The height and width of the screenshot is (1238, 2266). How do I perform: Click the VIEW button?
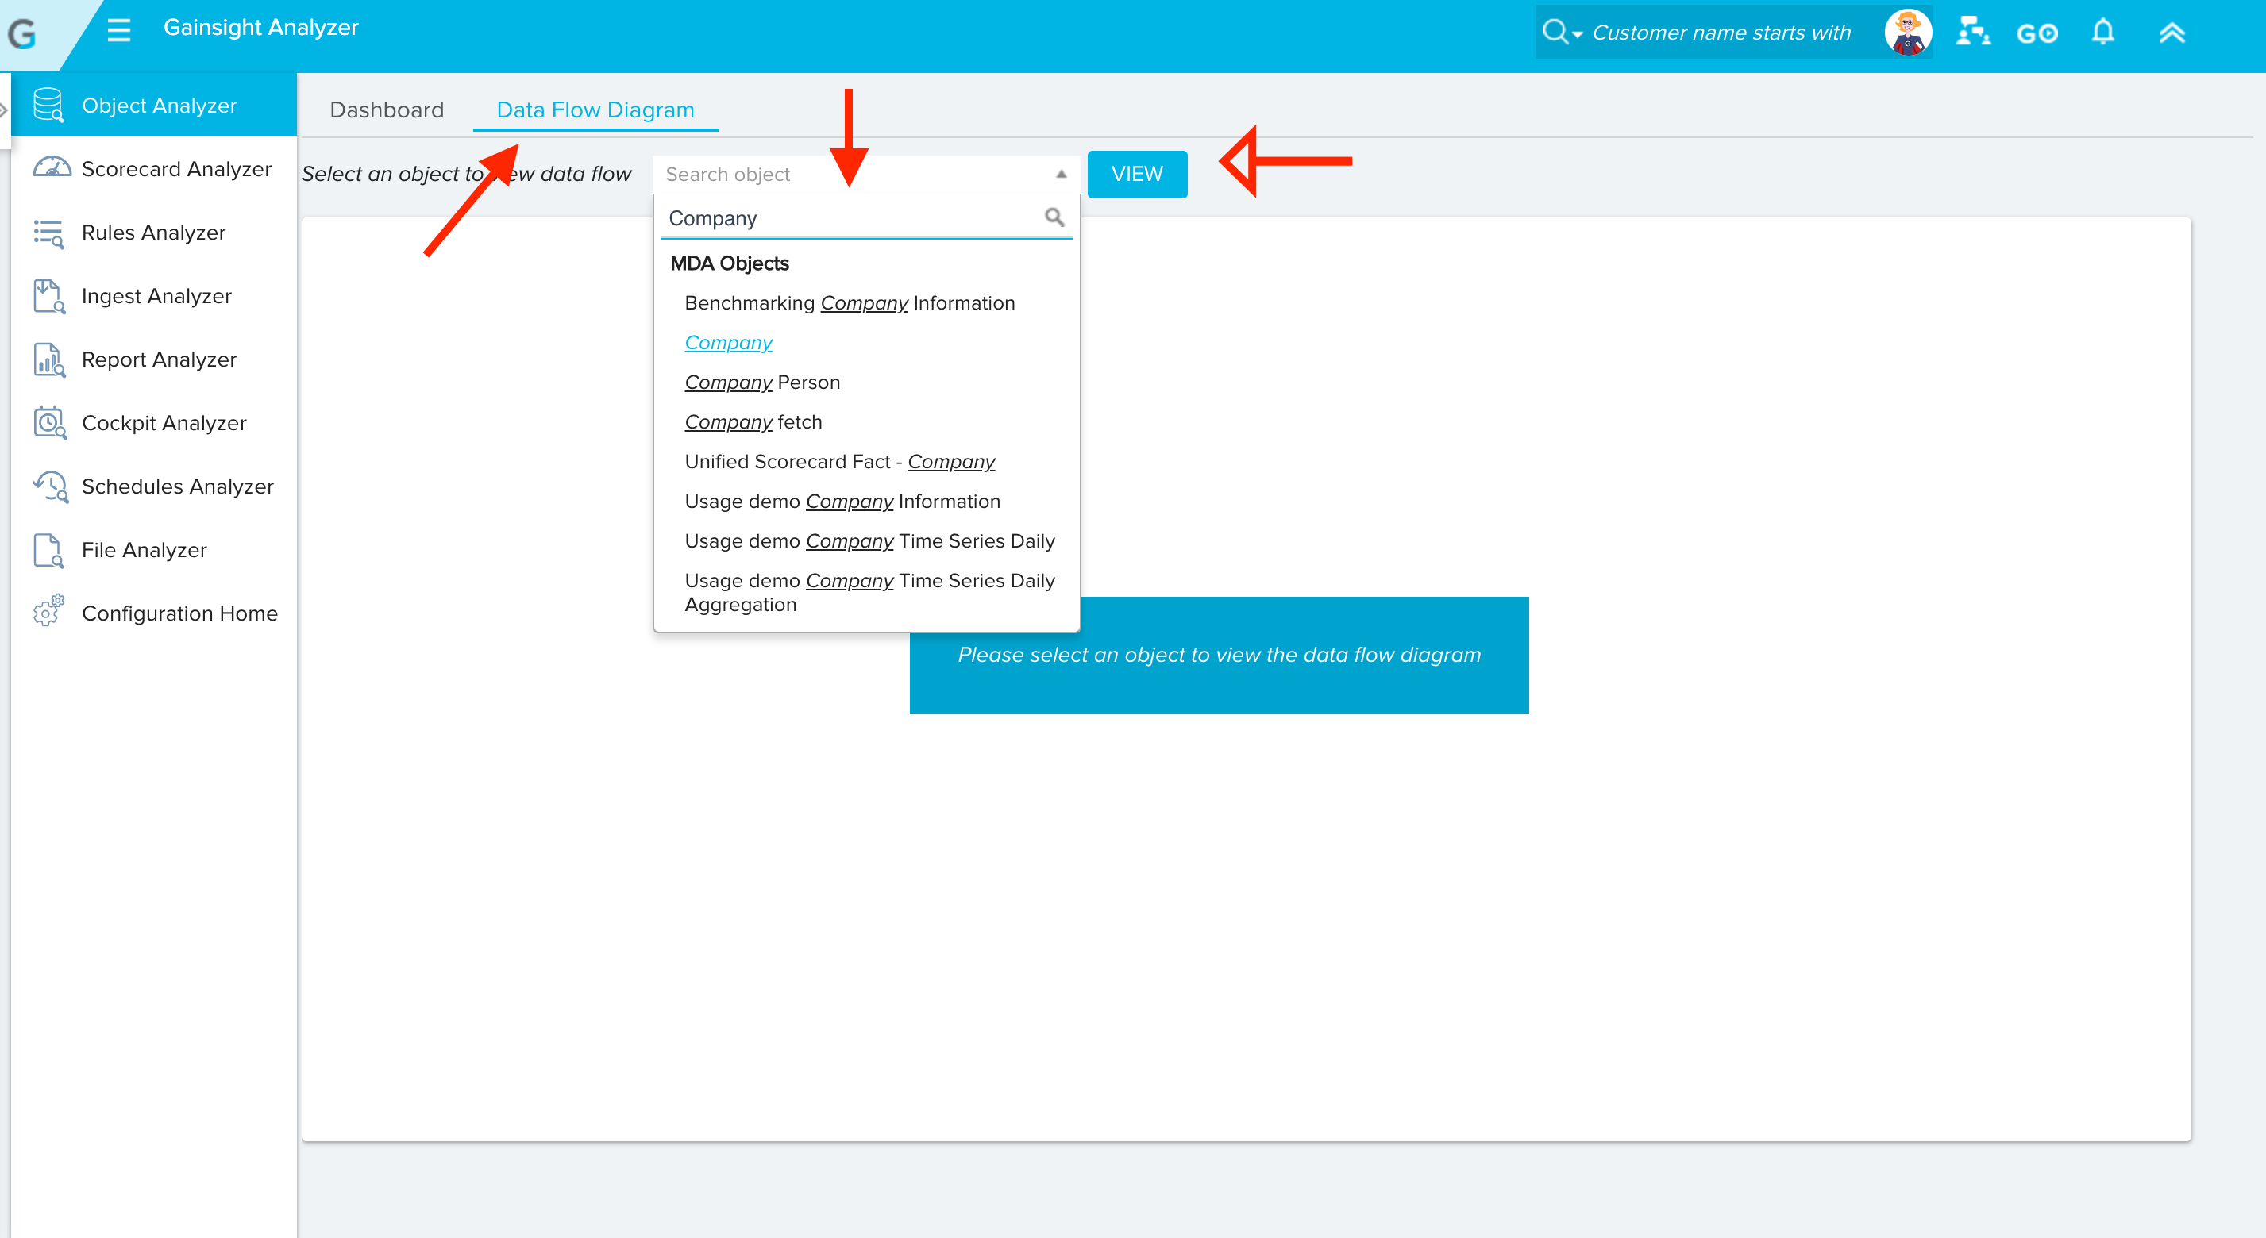click(1136, 174)
